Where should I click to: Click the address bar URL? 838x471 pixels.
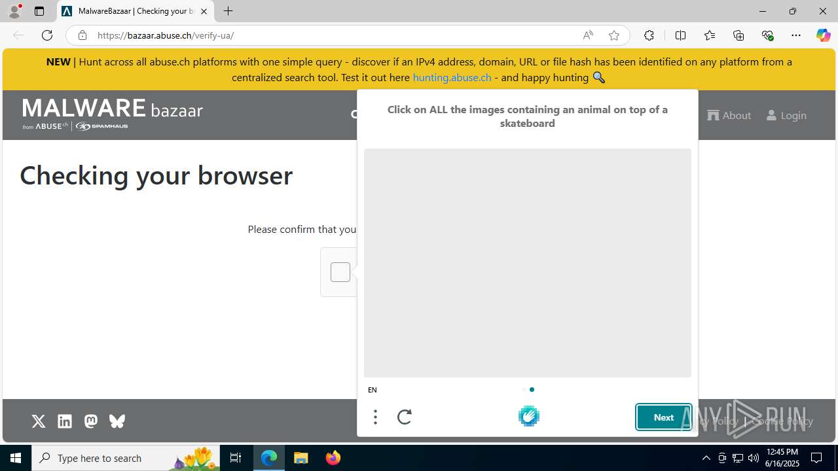pos(166,35)
